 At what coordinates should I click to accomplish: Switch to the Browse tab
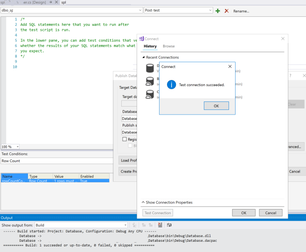point(168,46)
